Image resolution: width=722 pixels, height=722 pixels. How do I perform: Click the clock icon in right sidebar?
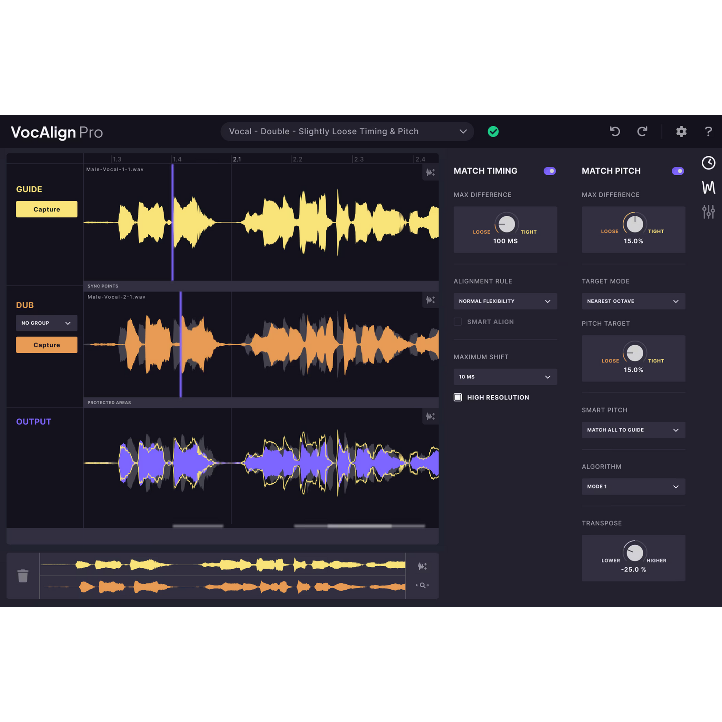point(708,163)
